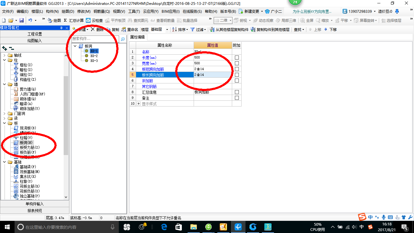Screen dimensions: 414x233
Task: Expand the 梁 folder
Action: tap(5, 118)
